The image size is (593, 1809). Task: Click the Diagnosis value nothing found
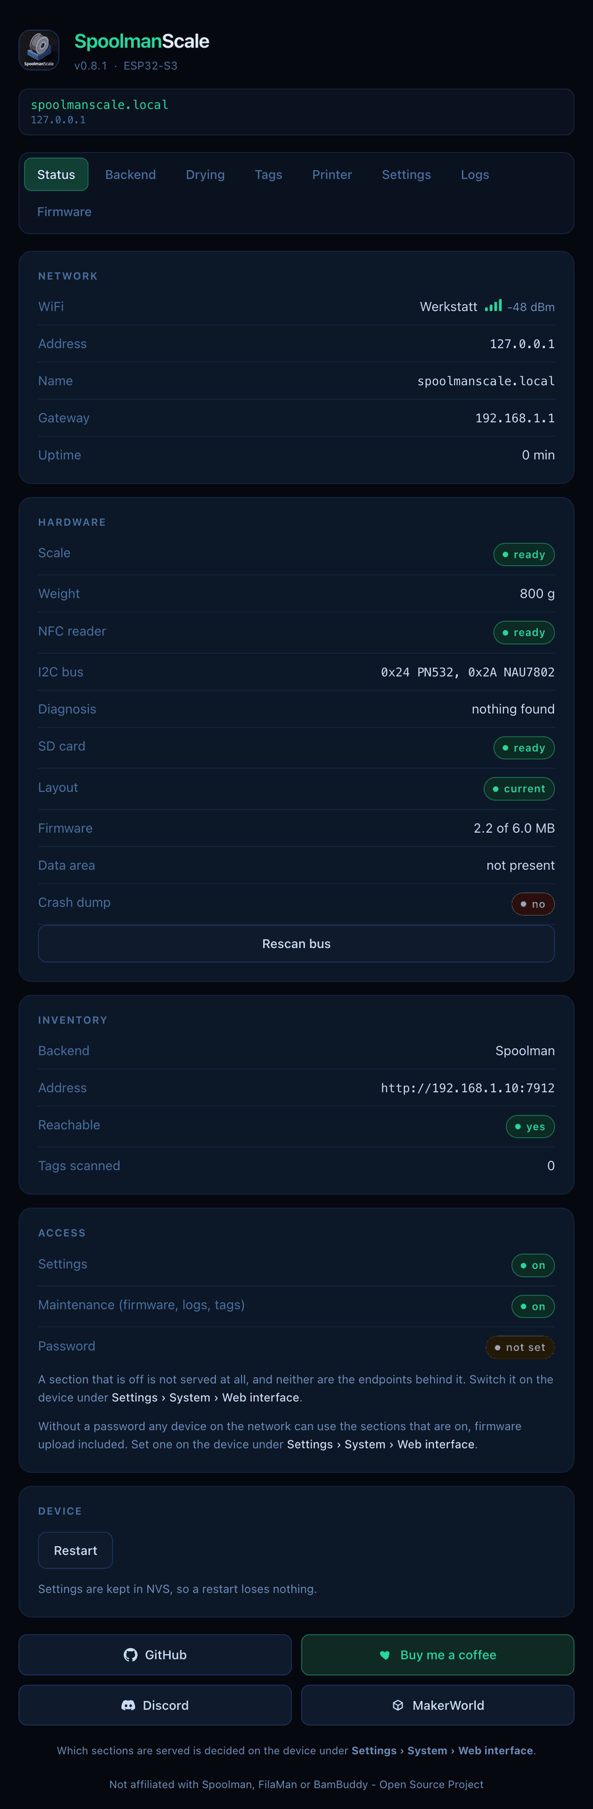[513, 709]
